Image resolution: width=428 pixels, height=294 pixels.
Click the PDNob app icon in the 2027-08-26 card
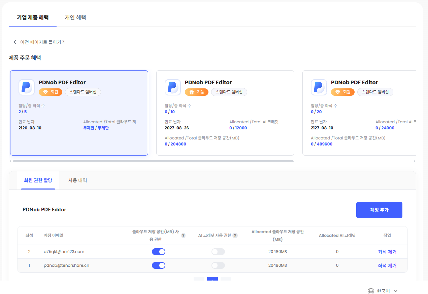173,87
